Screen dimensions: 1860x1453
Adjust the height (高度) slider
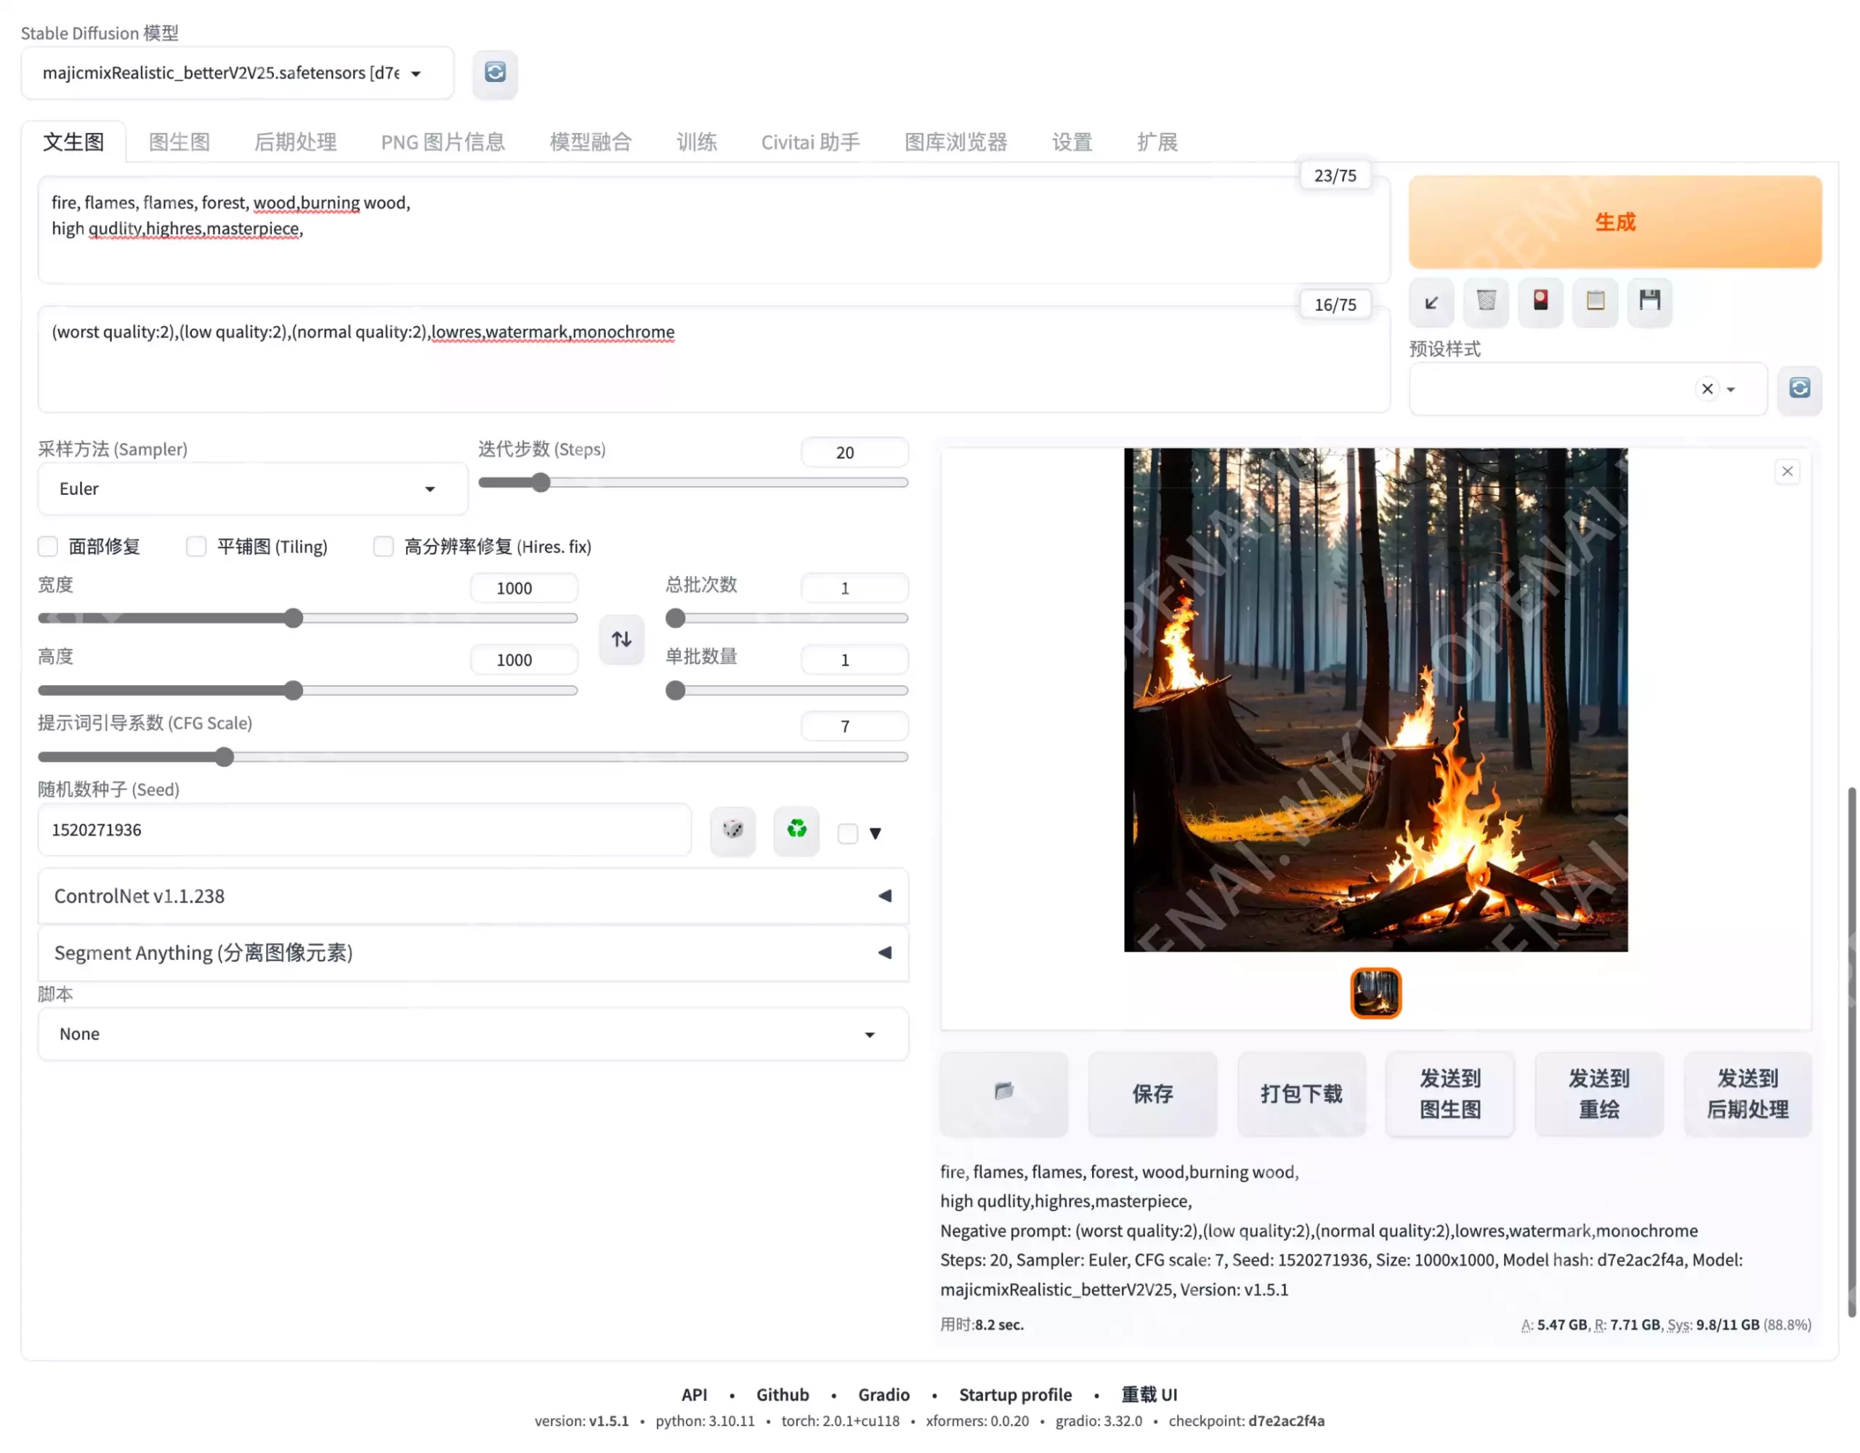(307, 691)
